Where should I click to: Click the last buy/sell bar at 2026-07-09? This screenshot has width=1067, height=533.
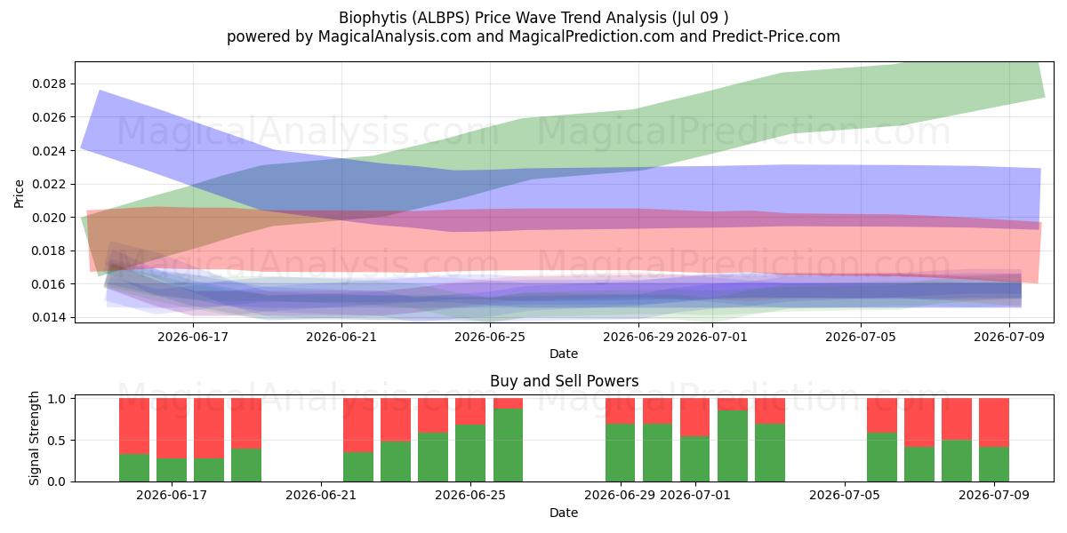click(993, 440)
